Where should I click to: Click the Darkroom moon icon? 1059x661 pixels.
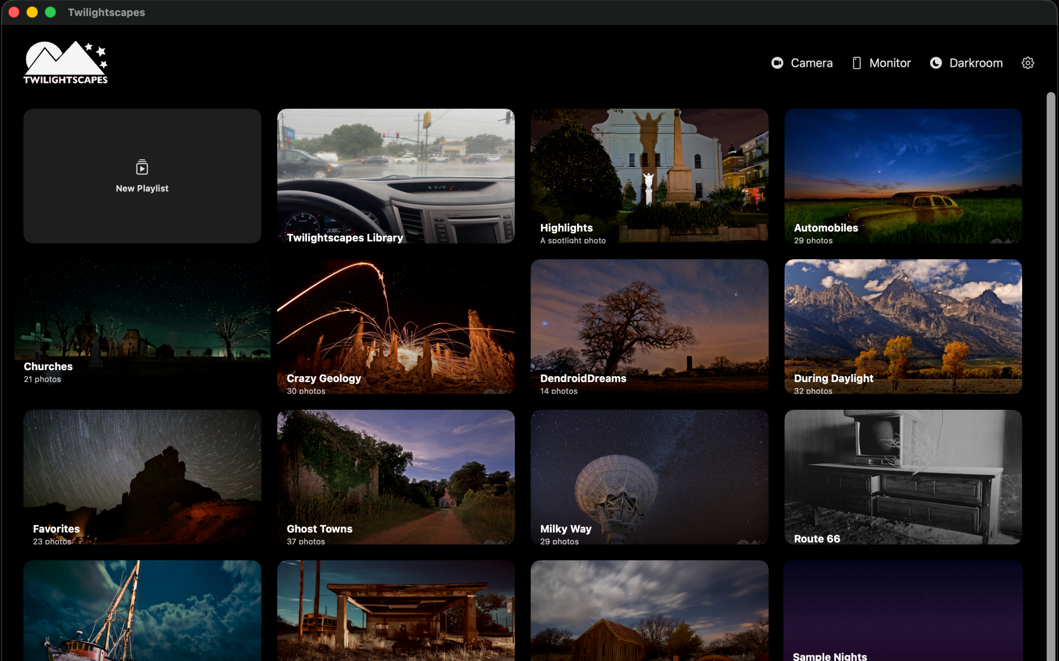(x=936, y=63)
